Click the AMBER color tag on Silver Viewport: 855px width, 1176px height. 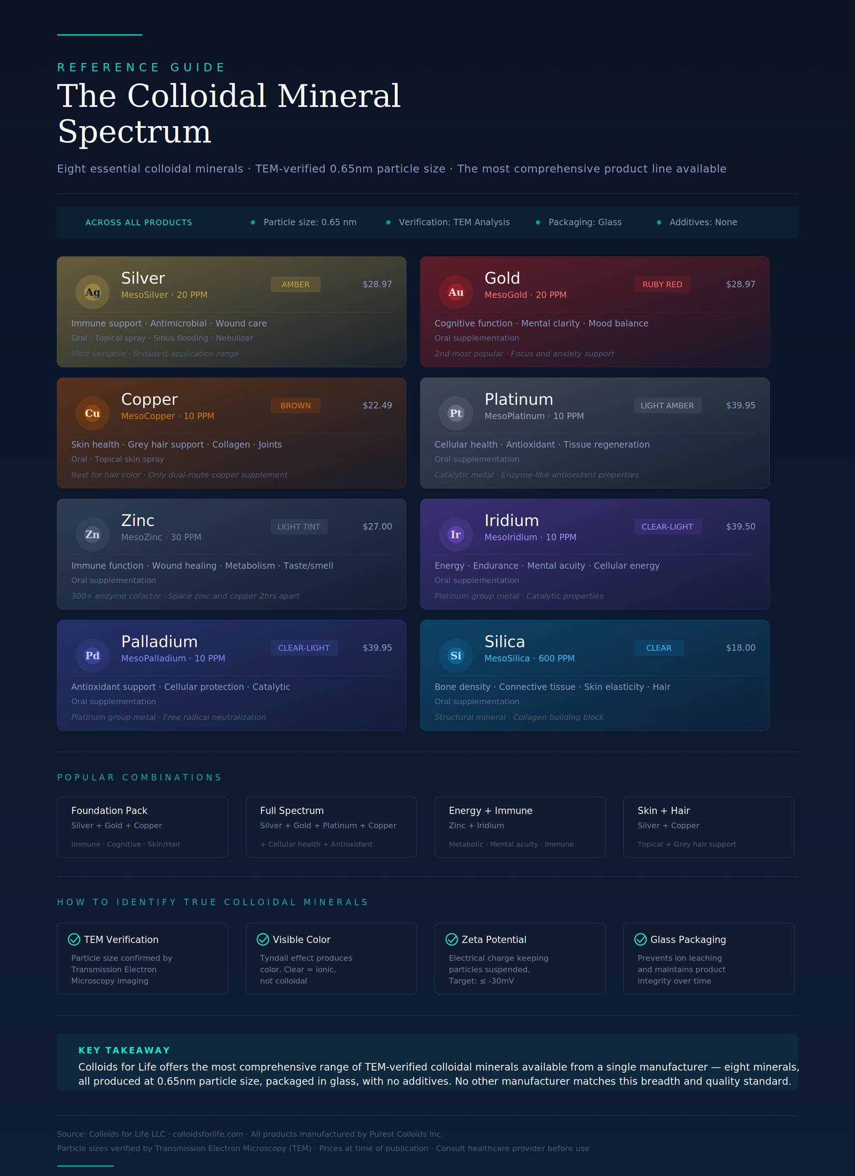pyautogui.click(x=296, y=284)
